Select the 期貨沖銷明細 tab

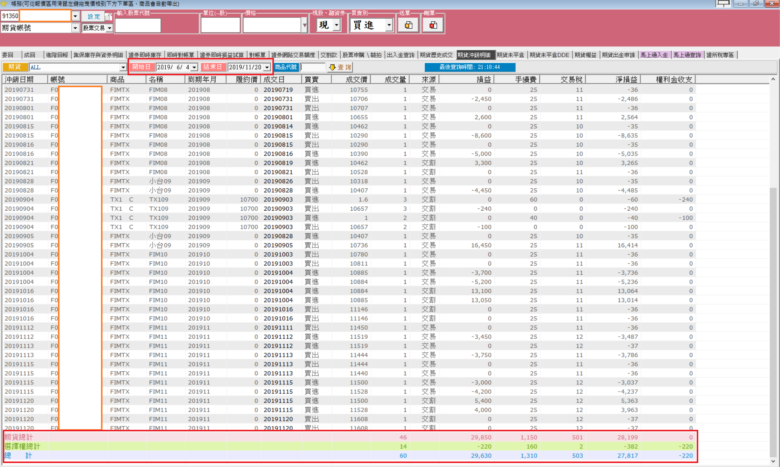click(x=475, y=55)
